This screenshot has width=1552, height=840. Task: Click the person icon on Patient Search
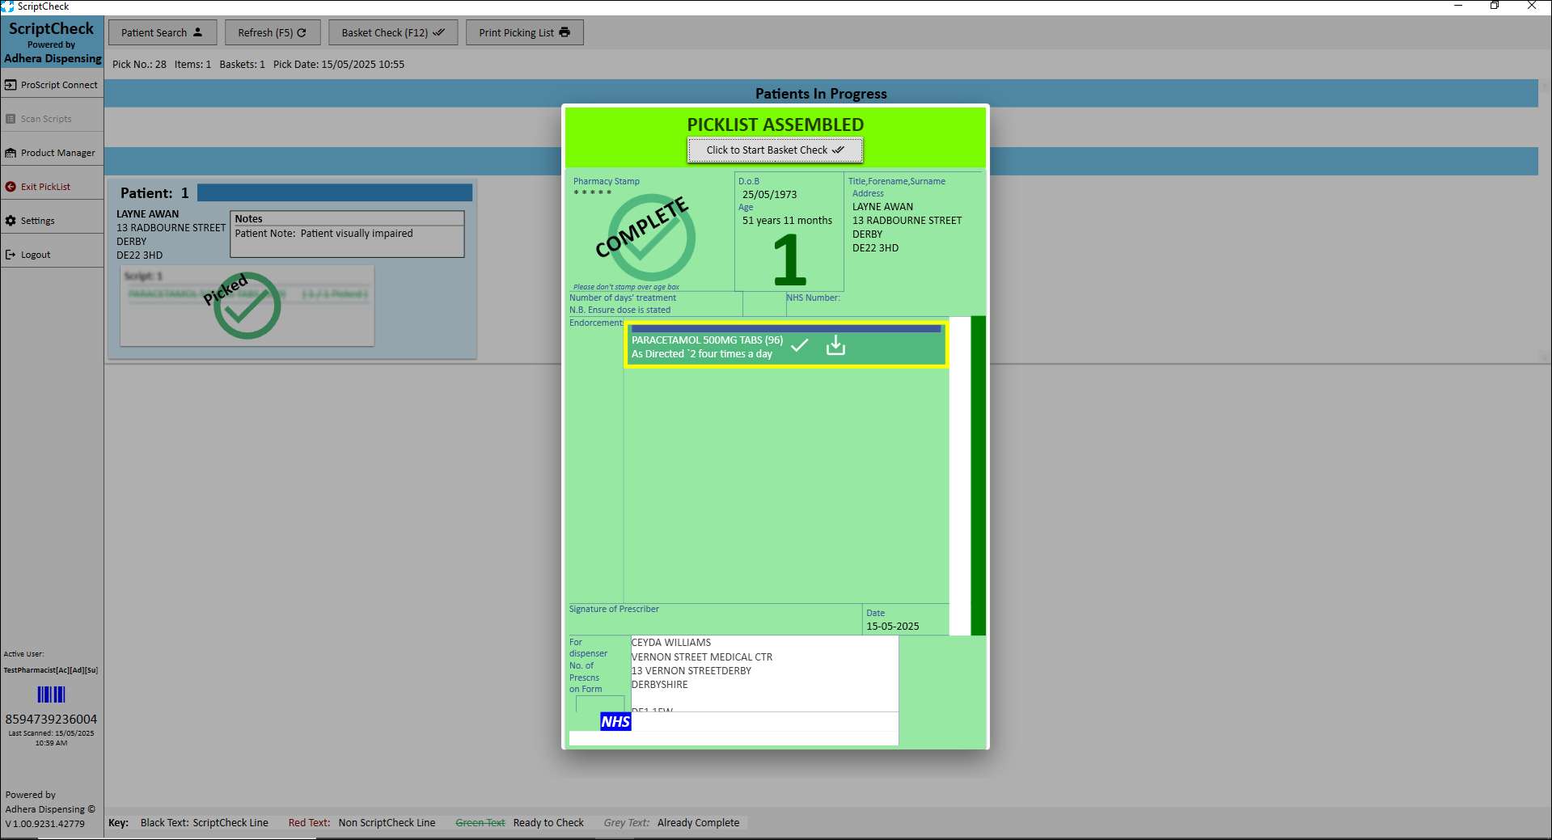click(197, 32)
